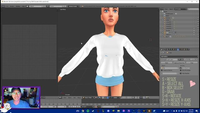Toggle the pin icon in properties breadcrumb
Screen dimensions: 200x113
pyautogui.click(x=161, y=52)
